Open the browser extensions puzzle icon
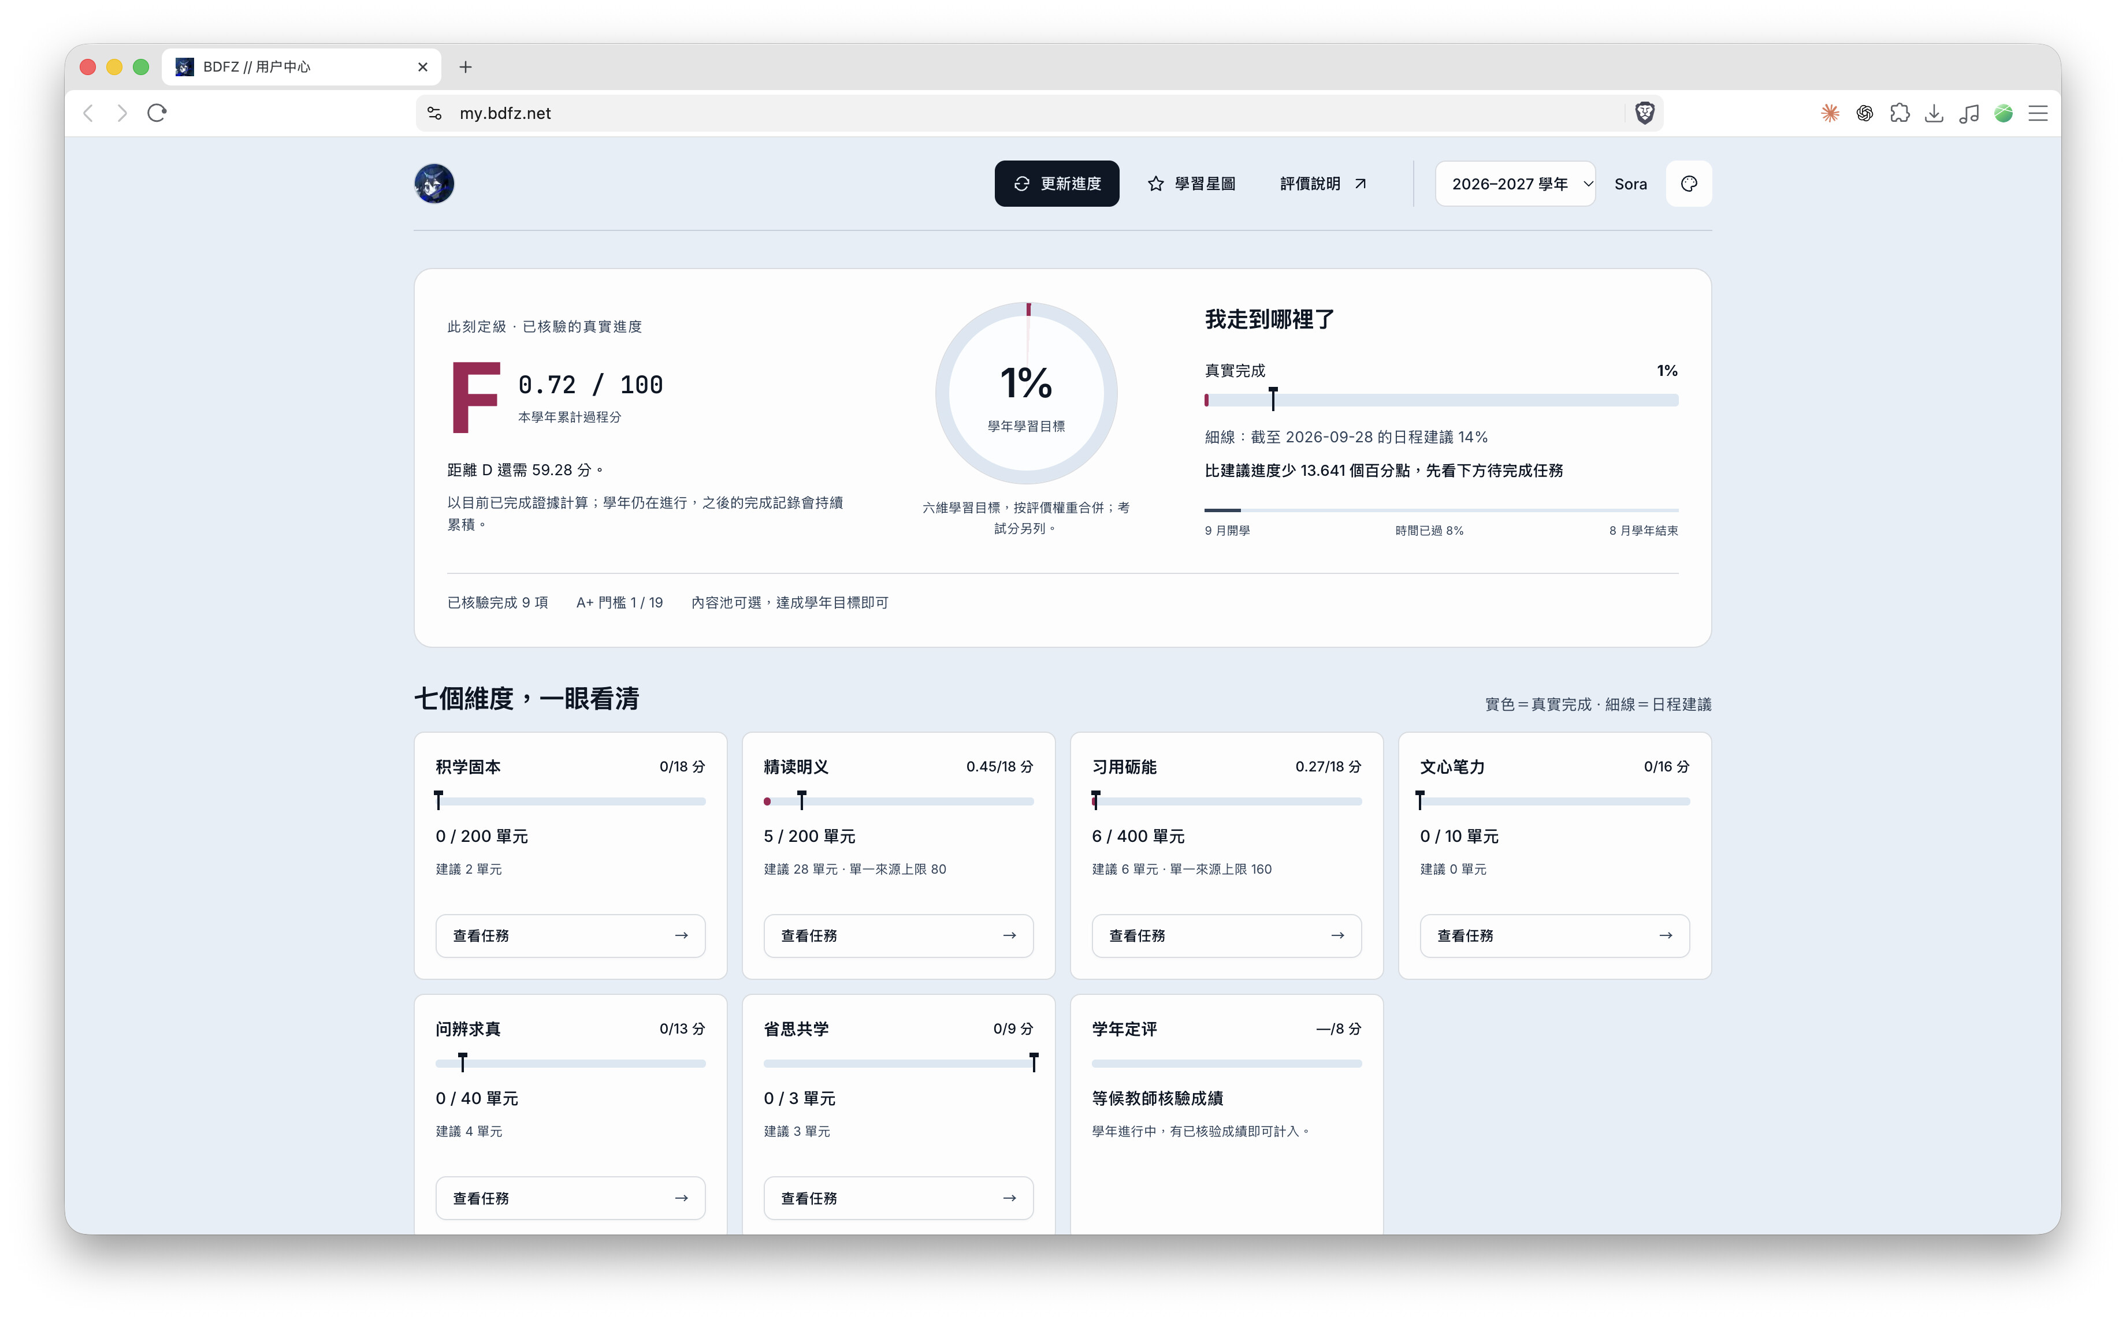Viewport: 2126px width, 1320px height. pyautogui.click(x=1899, y=113)
